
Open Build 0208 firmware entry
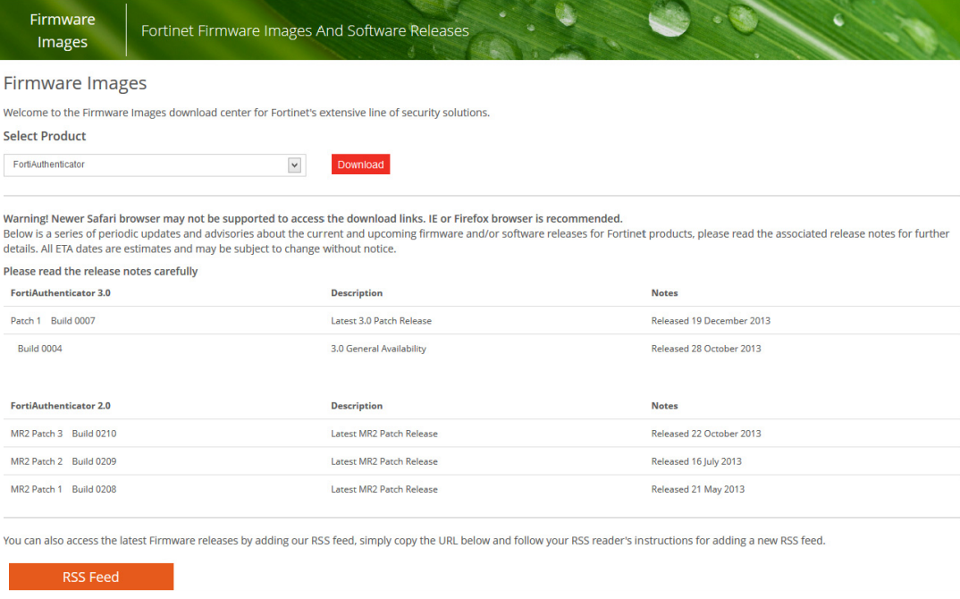tap(94, 489)
